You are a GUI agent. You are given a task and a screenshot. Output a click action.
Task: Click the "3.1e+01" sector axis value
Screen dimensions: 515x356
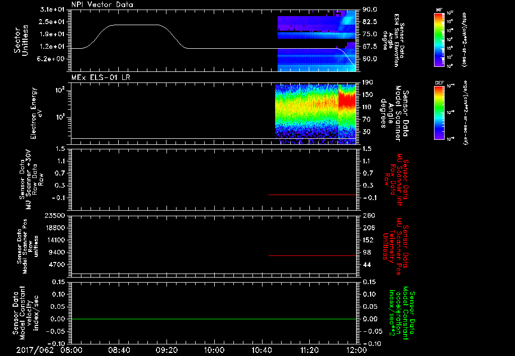click(52, 10)
